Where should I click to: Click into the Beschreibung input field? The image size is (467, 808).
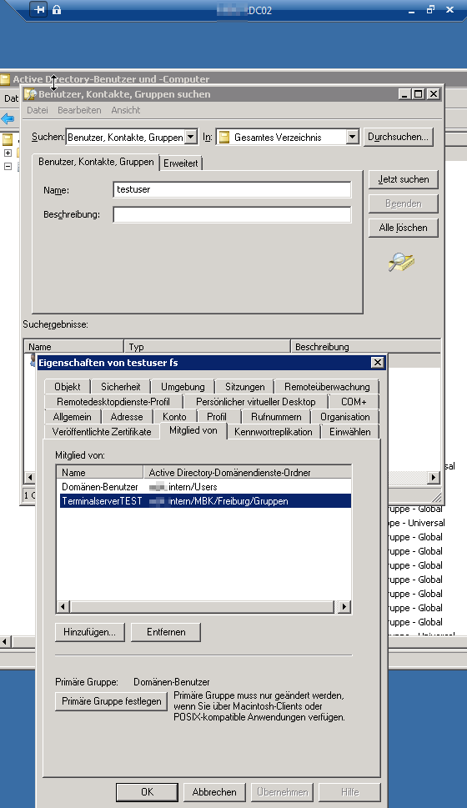(232, 214)
